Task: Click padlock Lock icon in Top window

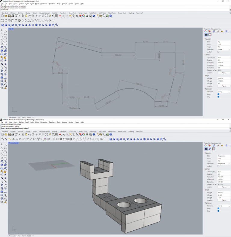Action: [77, 16]
